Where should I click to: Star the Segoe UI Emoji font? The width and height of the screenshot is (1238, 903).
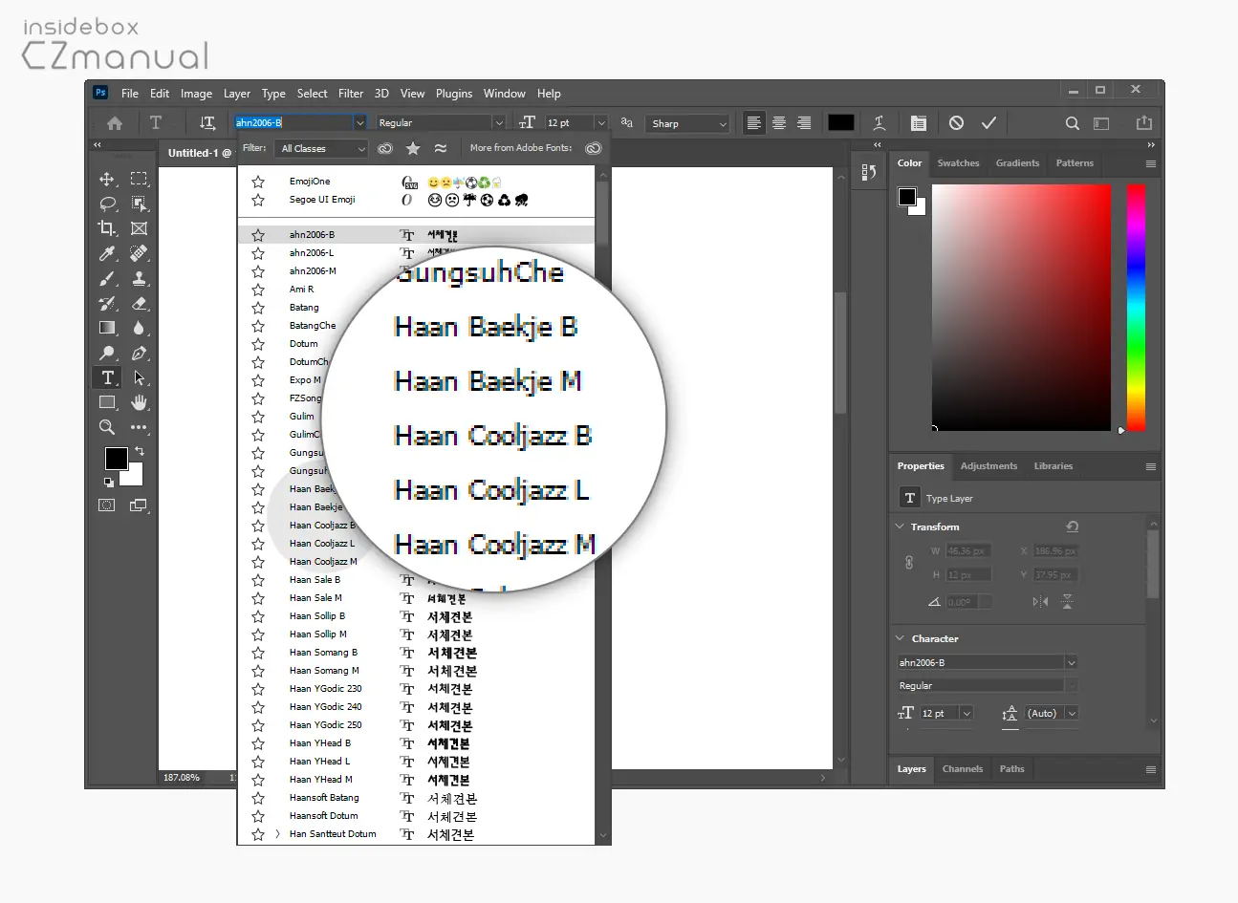258,200
